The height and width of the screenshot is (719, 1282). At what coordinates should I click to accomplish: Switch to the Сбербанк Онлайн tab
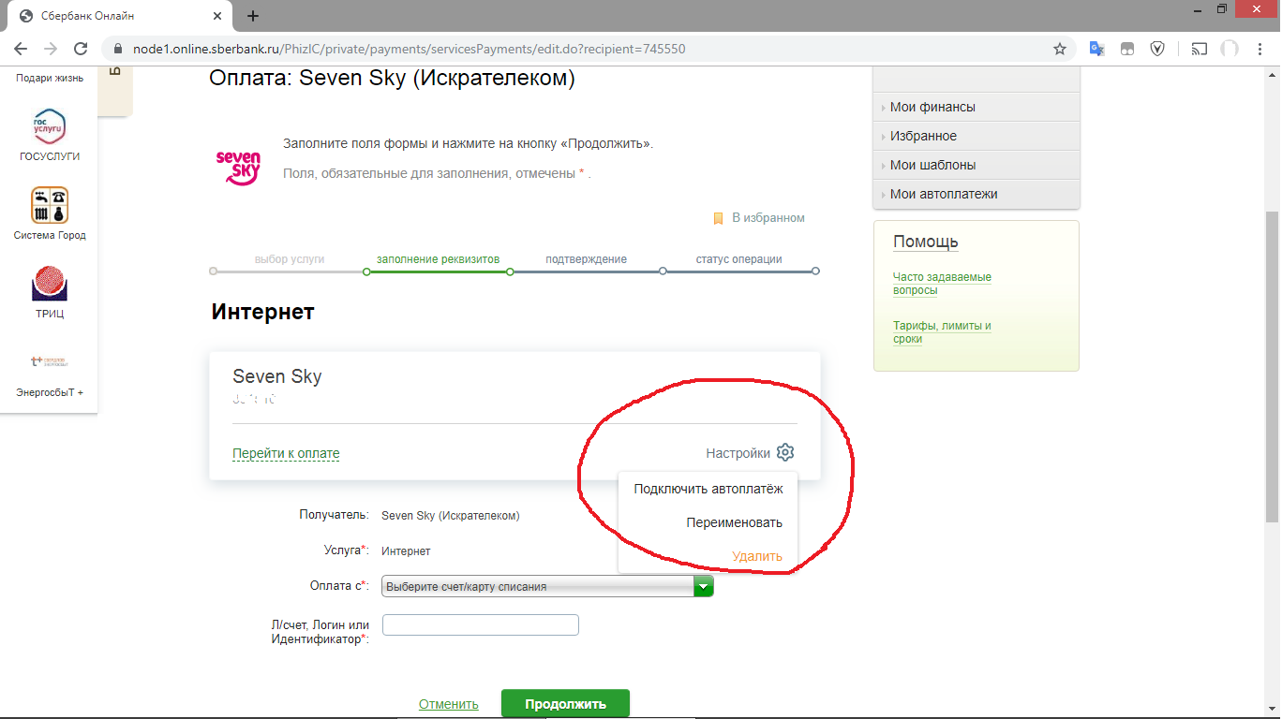tap(120, 16)
